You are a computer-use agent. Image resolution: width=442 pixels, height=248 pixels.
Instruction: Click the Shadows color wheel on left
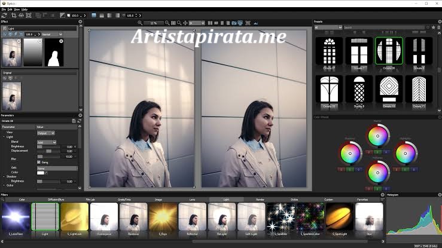click(x=350, y=154)
